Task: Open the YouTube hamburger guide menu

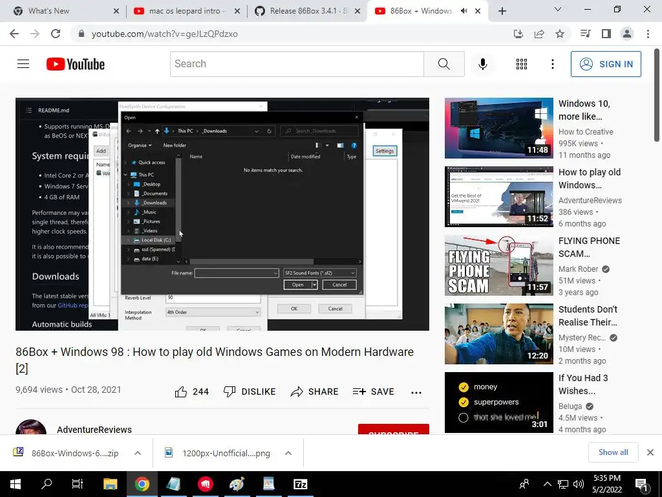Action: [23, 64]
